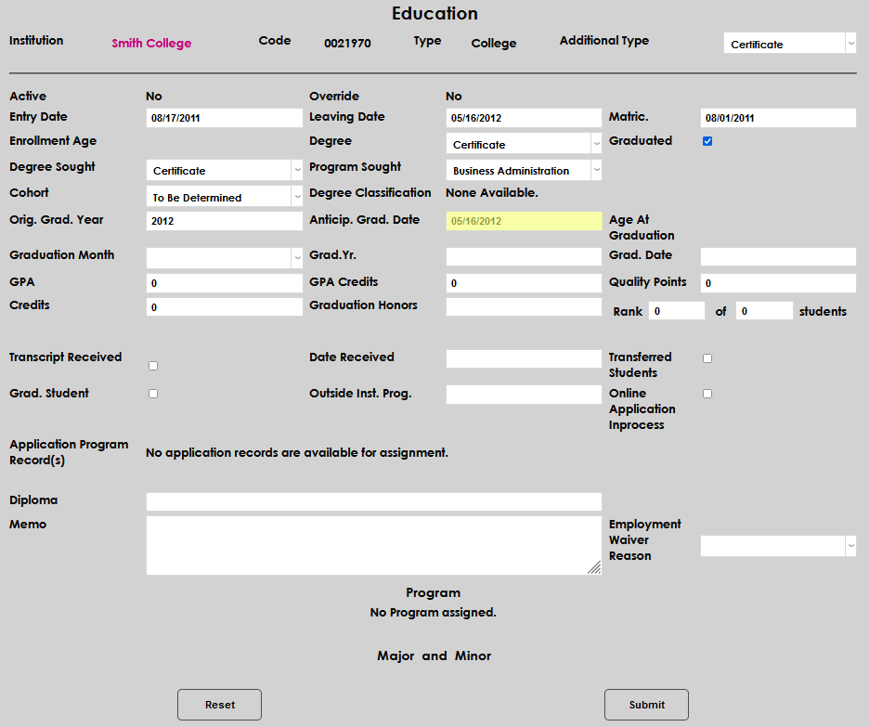Open the Smith College institution link
This screenshot has width=869, height=727.
pyautogui.click(x=151, y=44)
